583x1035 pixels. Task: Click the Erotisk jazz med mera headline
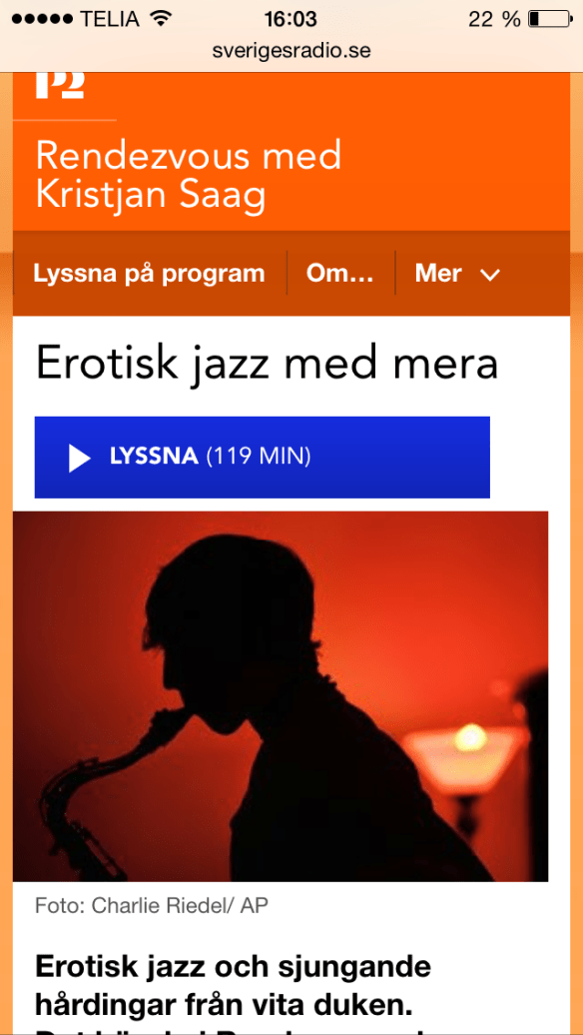coord(267,365)
